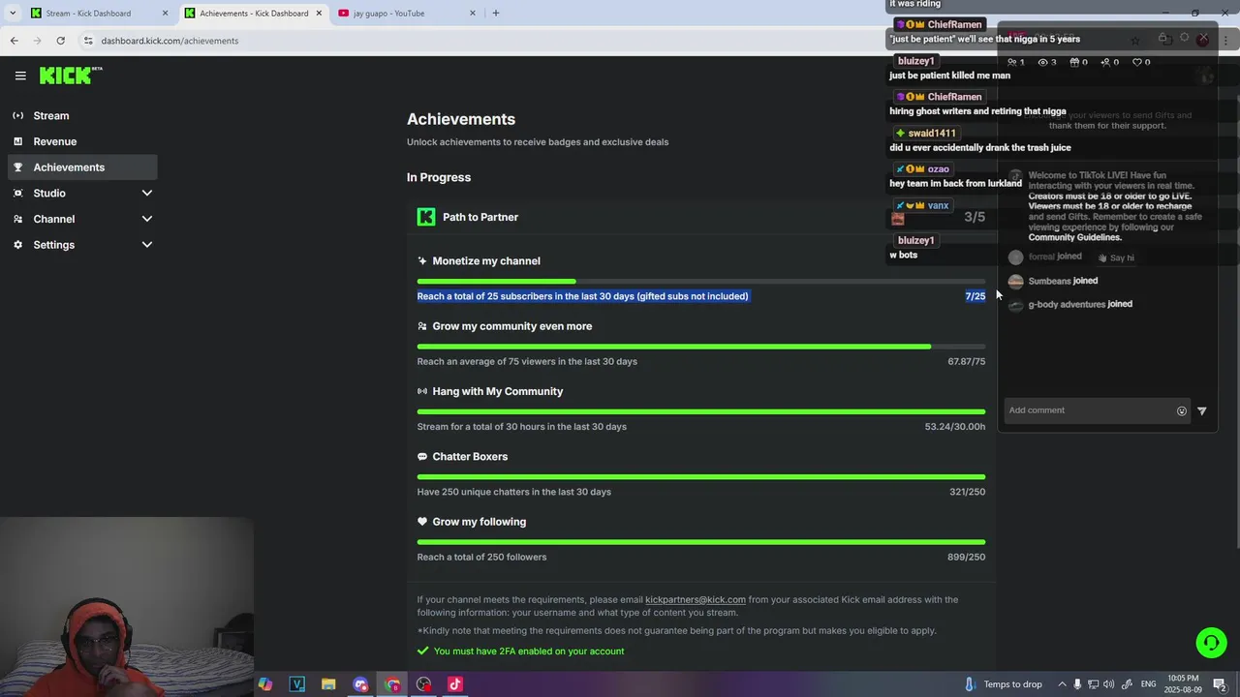Open the notification center in taskbar

(1220, 684)
